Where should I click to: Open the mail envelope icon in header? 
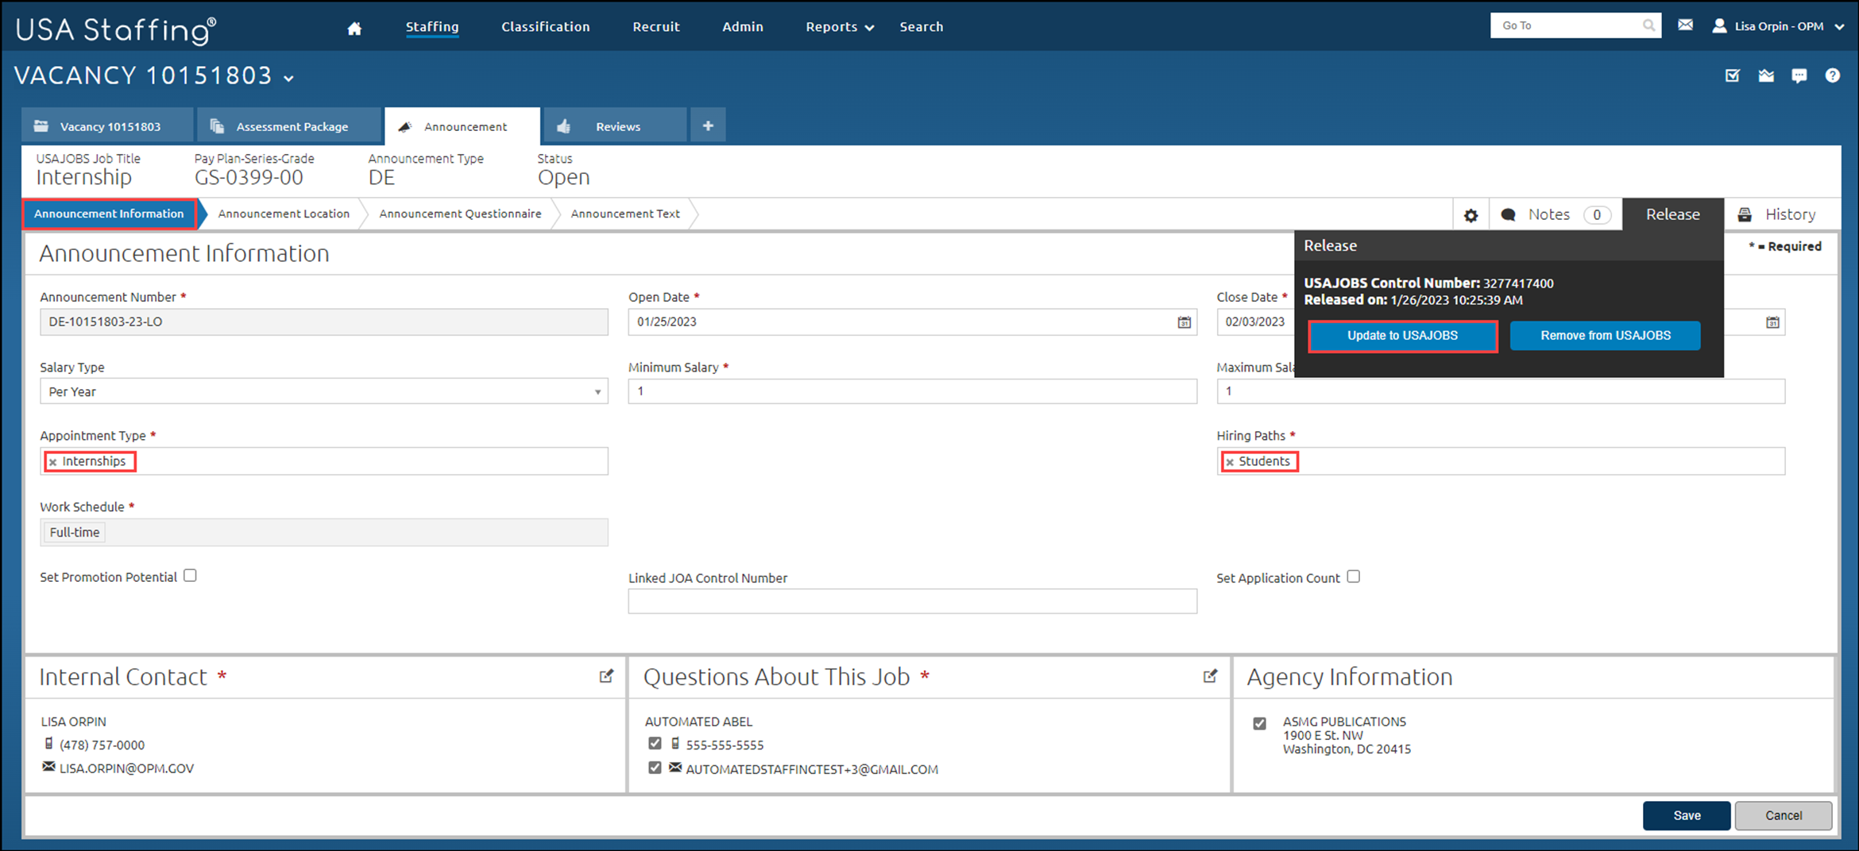[x=1685, y=25]
